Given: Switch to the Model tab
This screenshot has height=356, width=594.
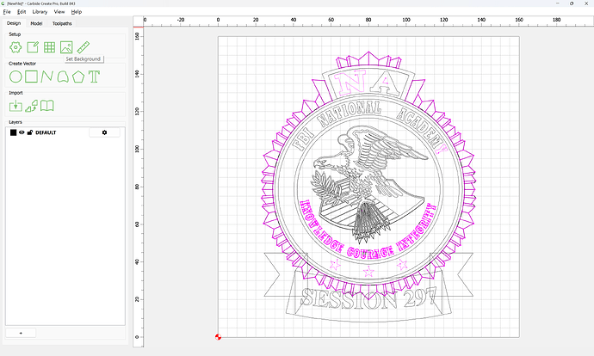Looking at the screenshot, I should (36, 23).
